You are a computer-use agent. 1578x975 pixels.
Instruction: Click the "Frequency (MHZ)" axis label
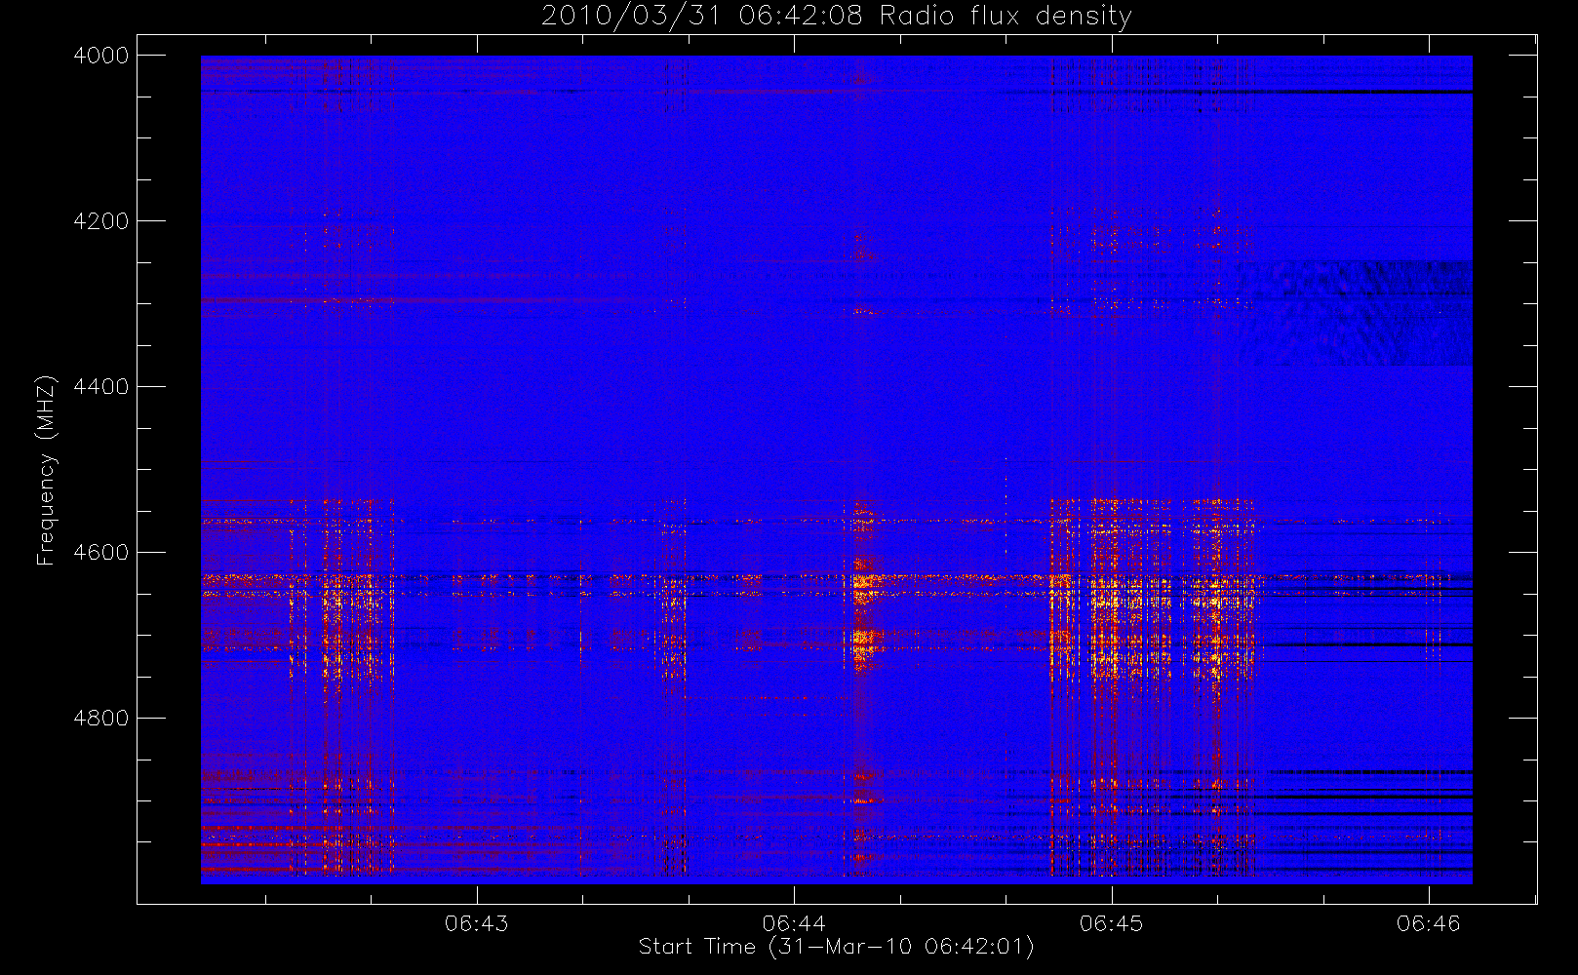45,470
